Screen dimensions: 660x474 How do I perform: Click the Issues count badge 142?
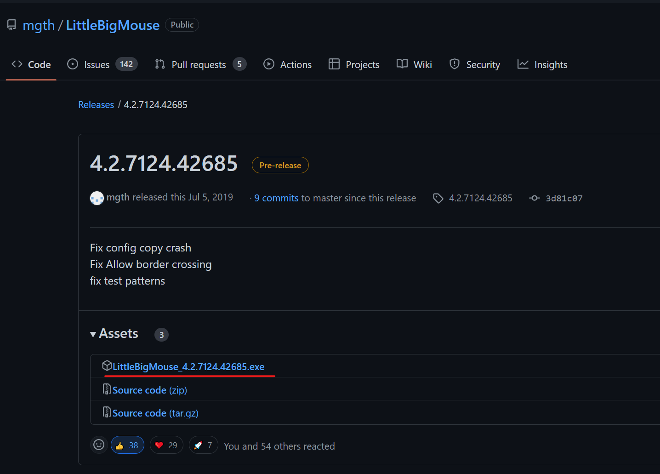(x=126, y=64)
